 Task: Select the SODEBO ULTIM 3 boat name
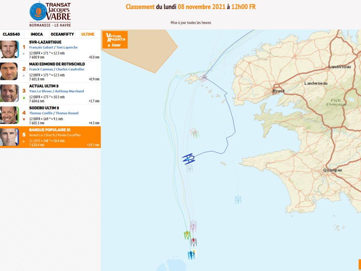[x=44, y=108]
